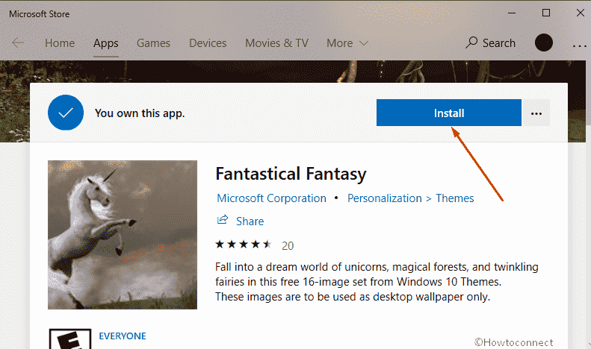Click the 'You own this app.' text

140,113
